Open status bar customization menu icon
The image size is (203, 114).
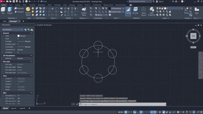pyautogui.click(x=201, y=112)
